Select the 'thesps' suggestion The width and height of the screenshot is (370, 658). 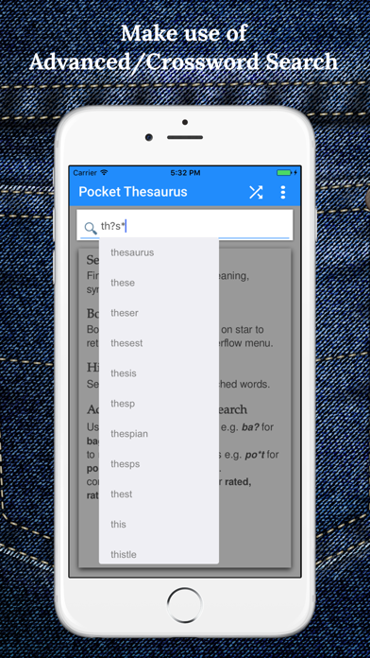coord(159,464)
